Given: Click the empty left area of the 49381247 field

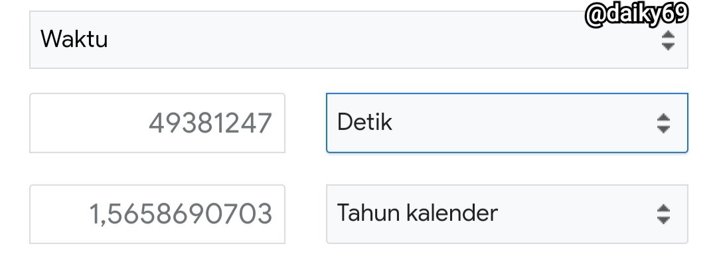Looking at the screenshot, I should [87, 123].
